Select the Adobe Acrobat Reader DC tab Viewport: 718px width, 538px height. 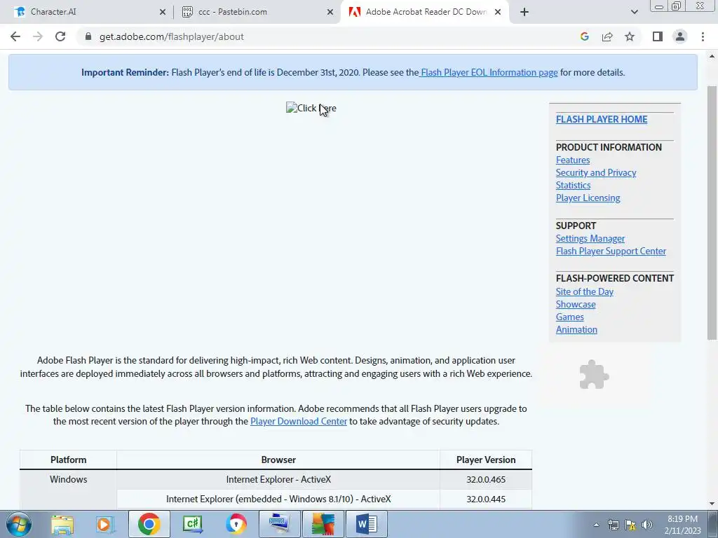click(x=426, y=12)
